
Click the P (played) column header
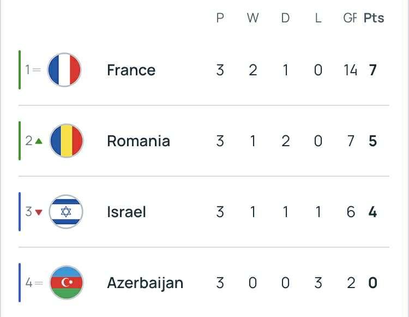pos(220,18)
